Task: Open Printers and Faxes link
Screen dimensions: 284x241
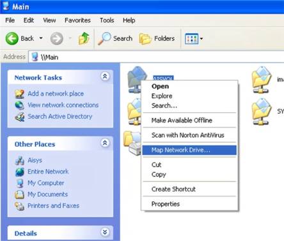Action: click(54, 206)
